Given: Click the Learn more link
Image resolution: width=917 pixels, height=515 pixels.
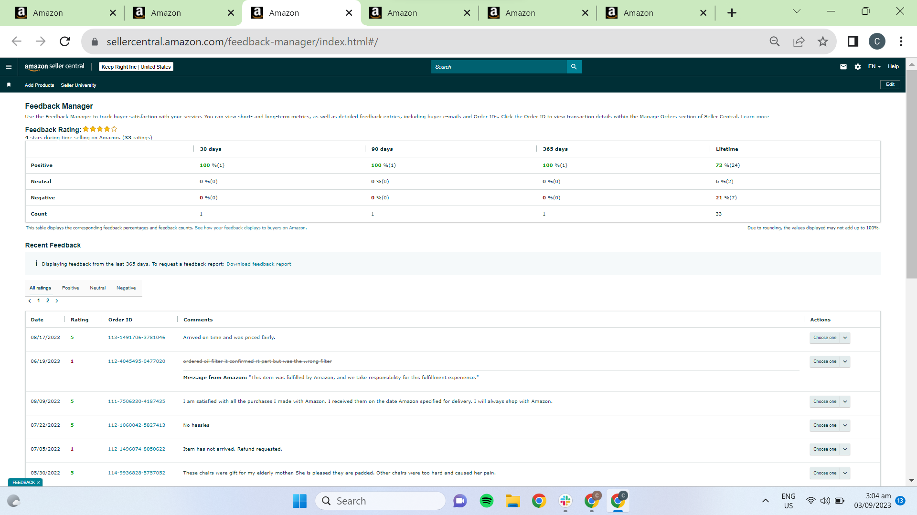Looking at the screenshot, I should (x=755, y=117).
